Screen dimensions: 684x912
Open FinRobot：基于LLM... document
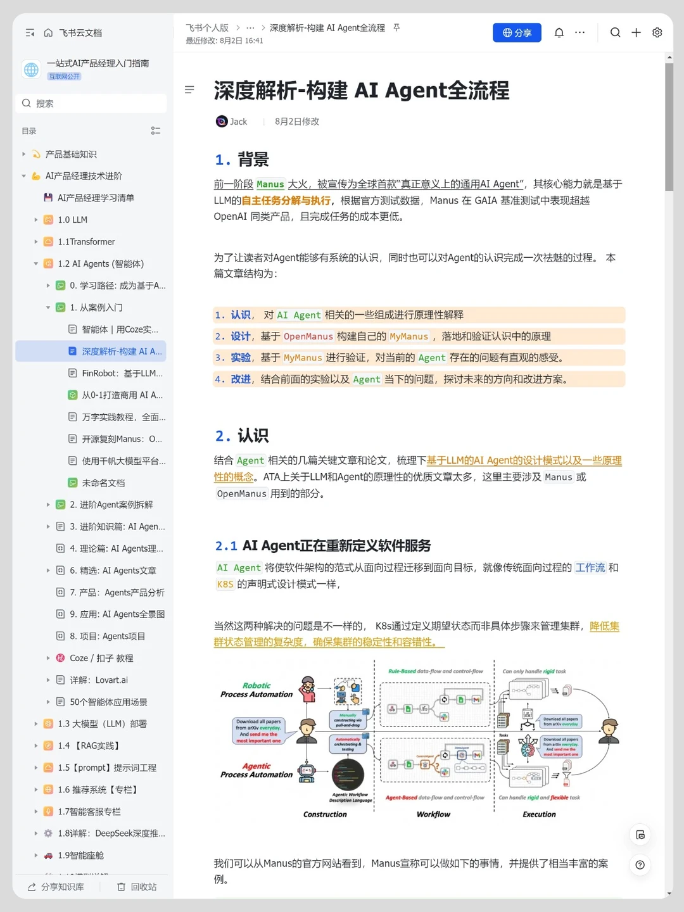click(92, 373)
